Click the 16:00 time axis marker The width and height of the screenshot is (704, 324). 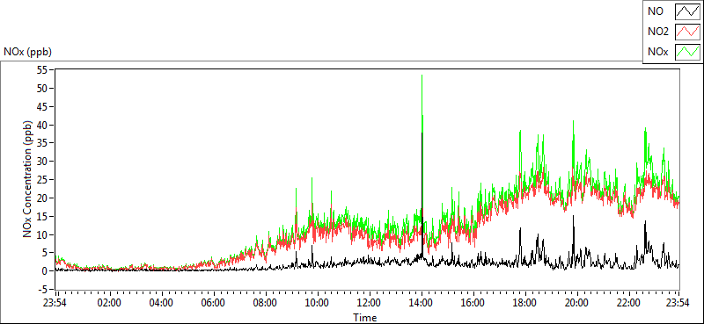click(x=473, y=303)
